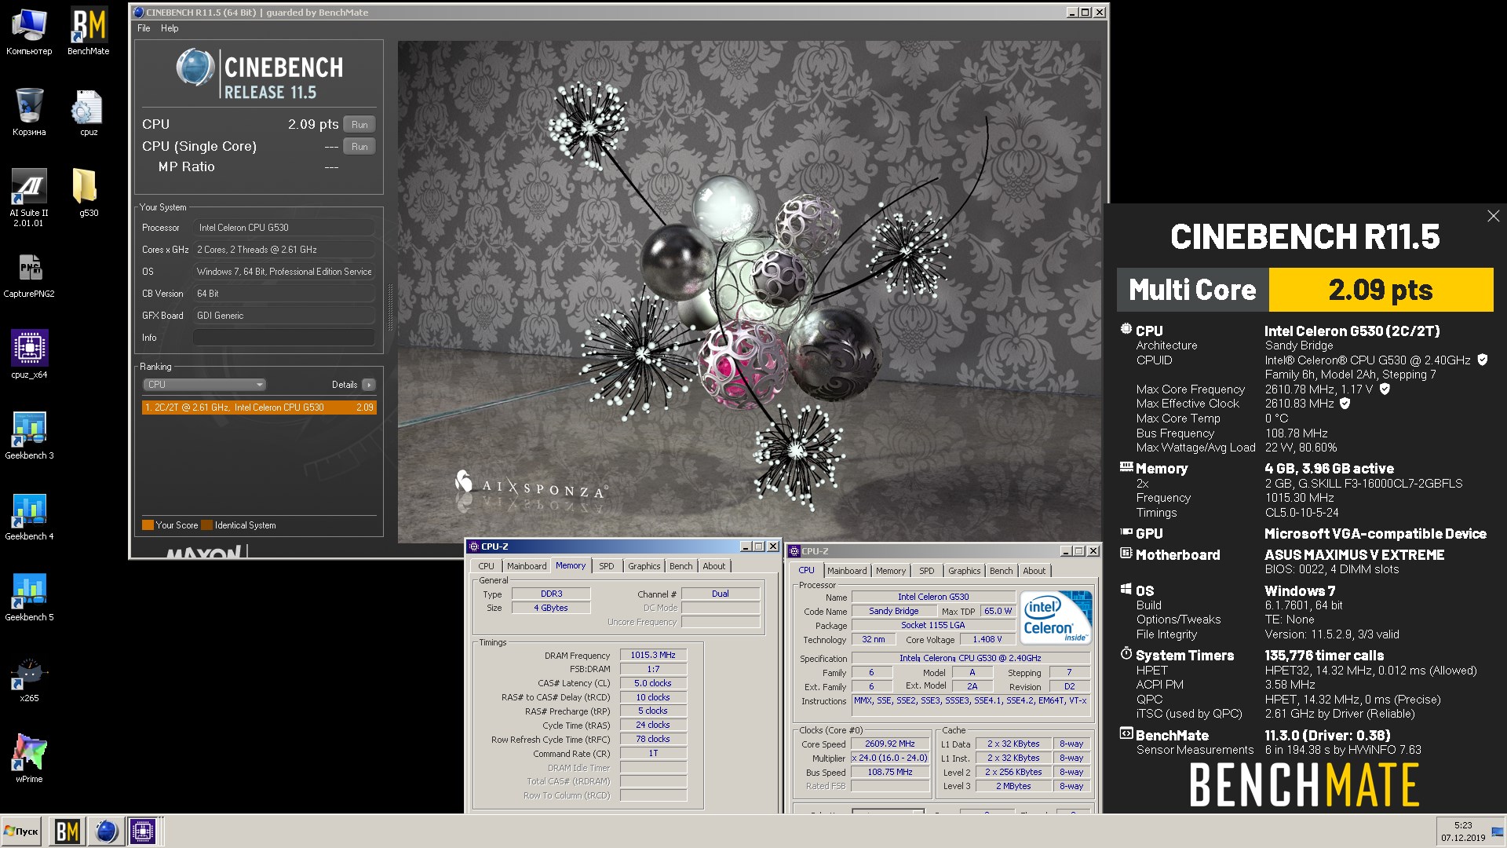1507x848 pixels.
Task: Click the Multi Core 2.09 pts score banner
Action: coord(1305,290)
